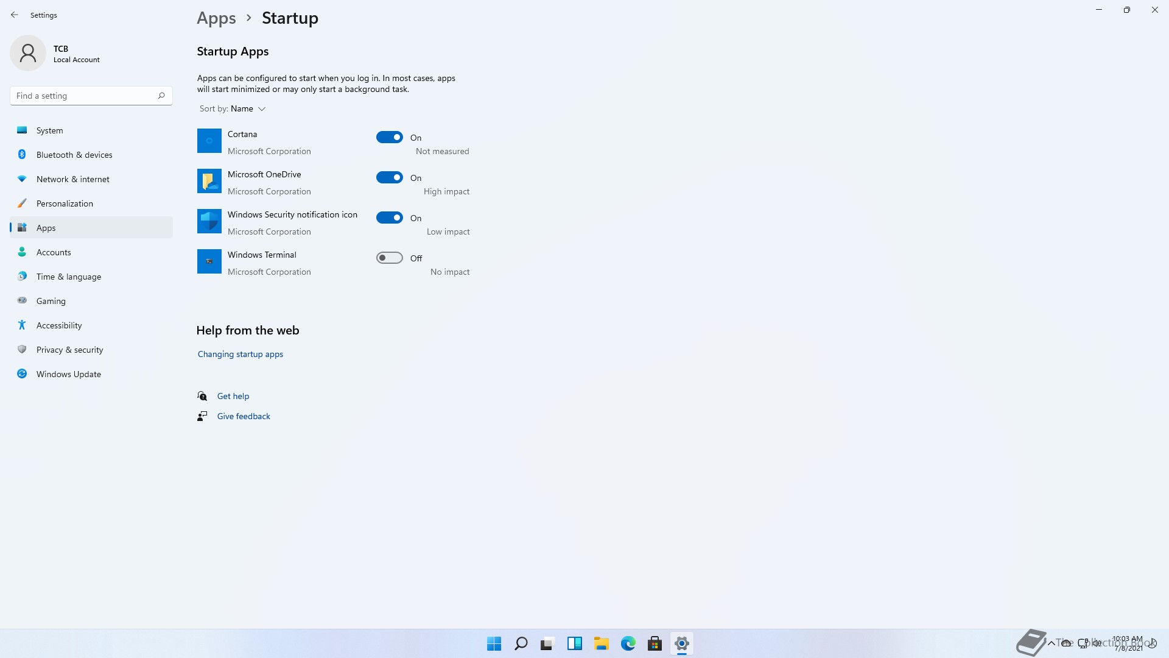Image resolution: width=1169 pixels, height=658 pixels.
Task: Click the Give feedback link
Action: coord(244,416)
